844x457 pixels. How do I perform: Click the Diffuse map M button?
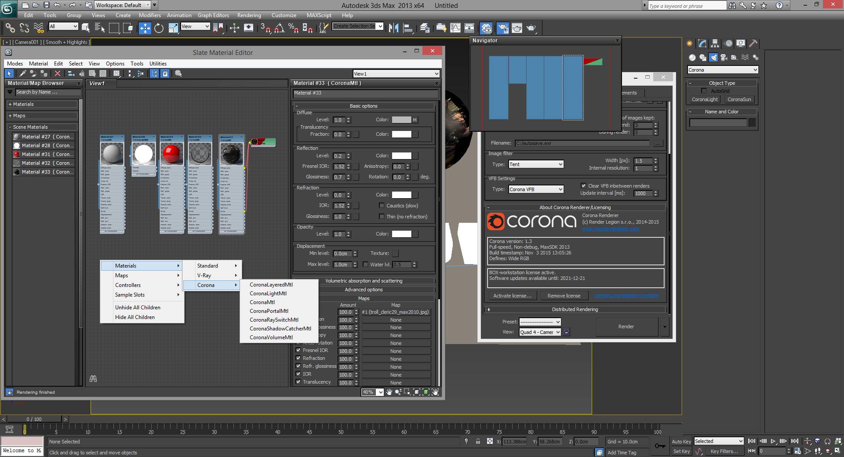click(x=415, y=120)
